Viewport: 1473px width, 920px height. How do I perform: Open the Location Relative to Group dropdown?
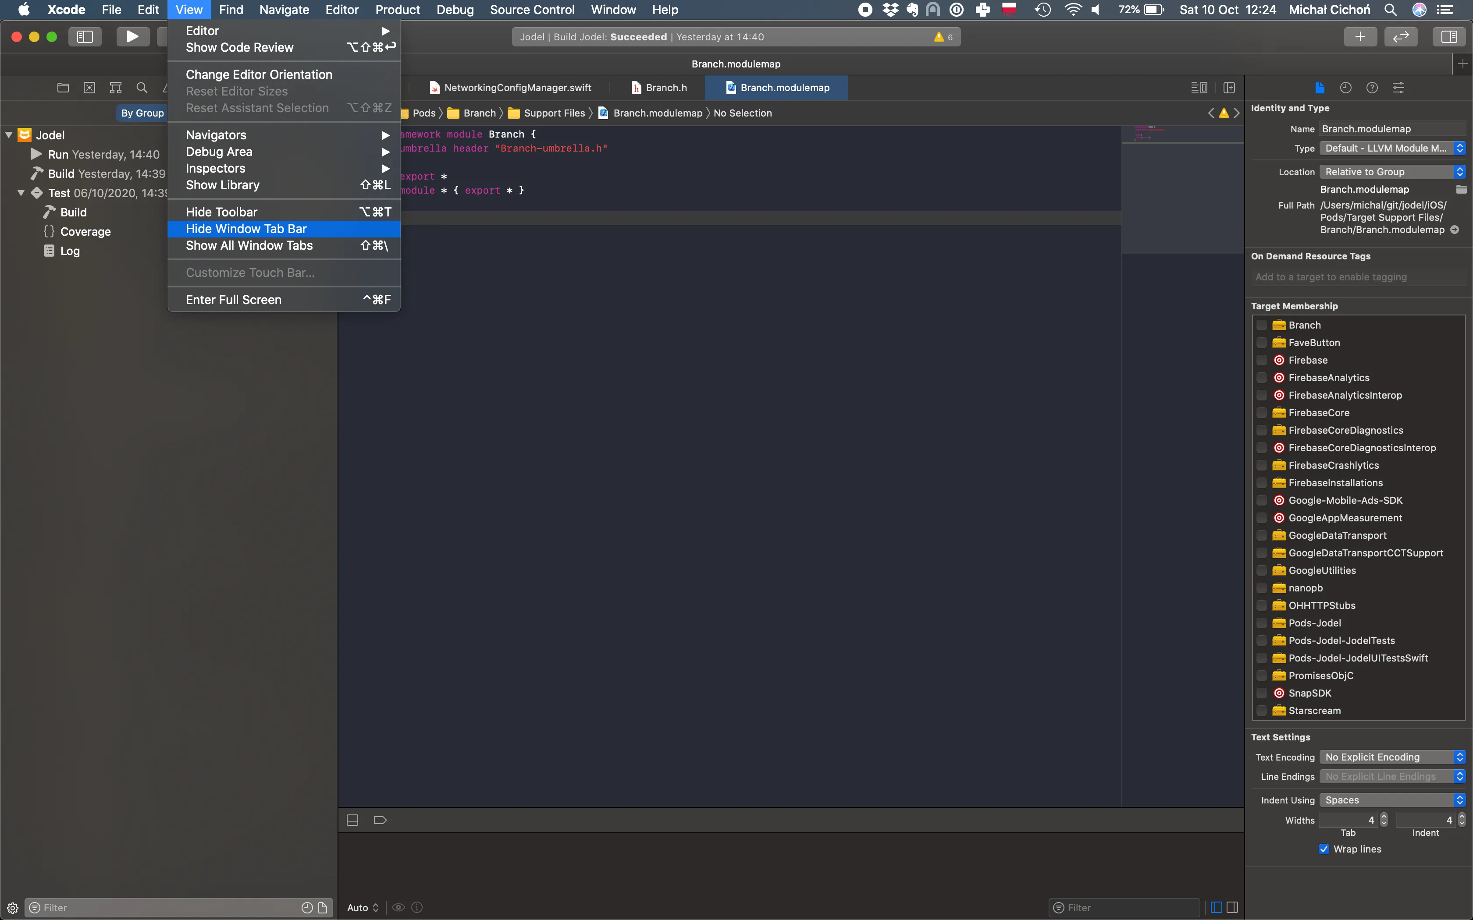click(1392, 172)
